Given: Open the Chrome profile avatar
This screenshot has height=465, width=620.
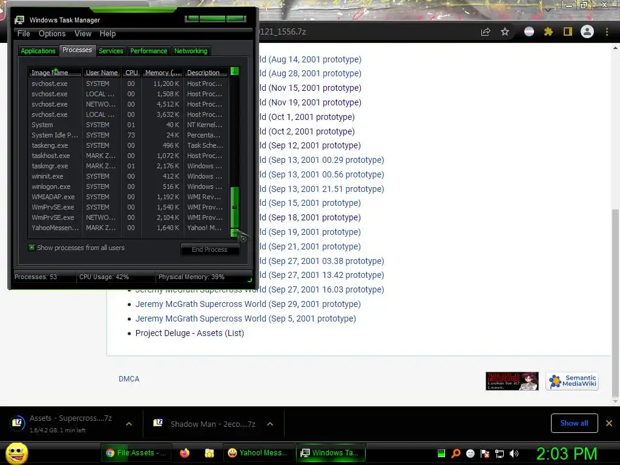Looking at the screenshot, I should 587,31.
